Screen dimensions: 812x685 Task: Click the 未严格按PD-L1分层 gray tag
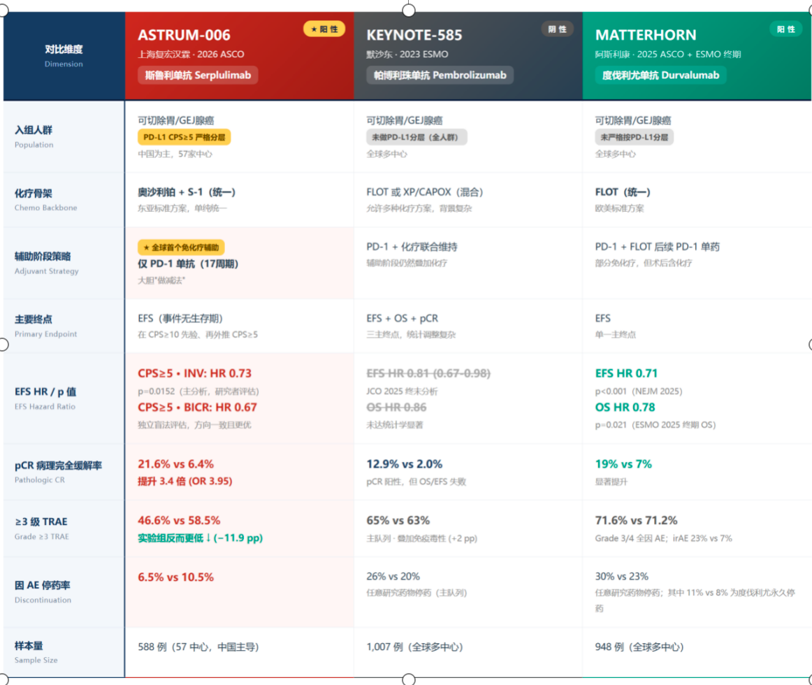[634, 137]
